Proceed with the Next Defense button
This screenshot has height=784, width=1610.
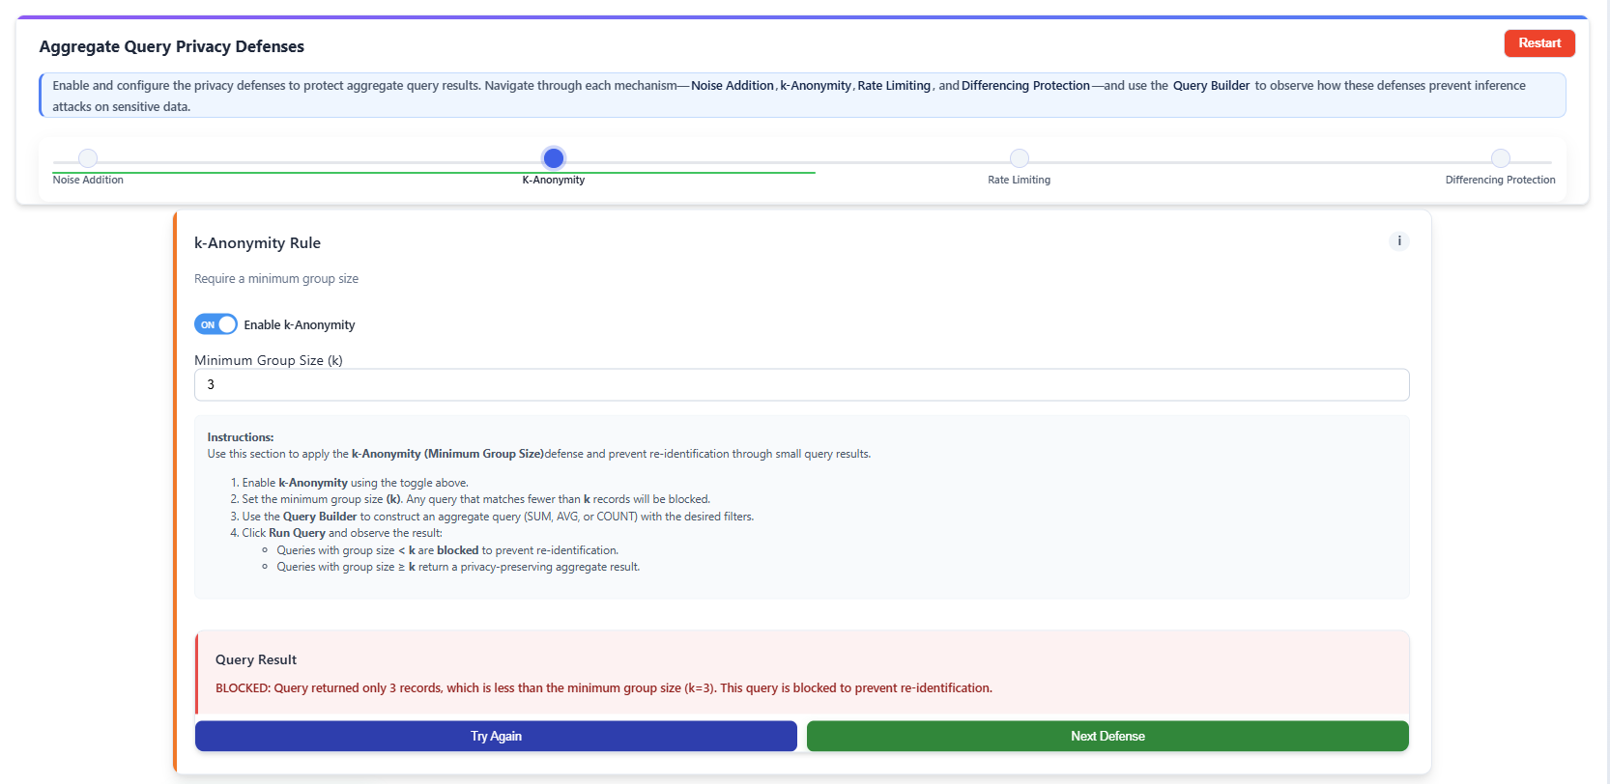pos(1107,736)
